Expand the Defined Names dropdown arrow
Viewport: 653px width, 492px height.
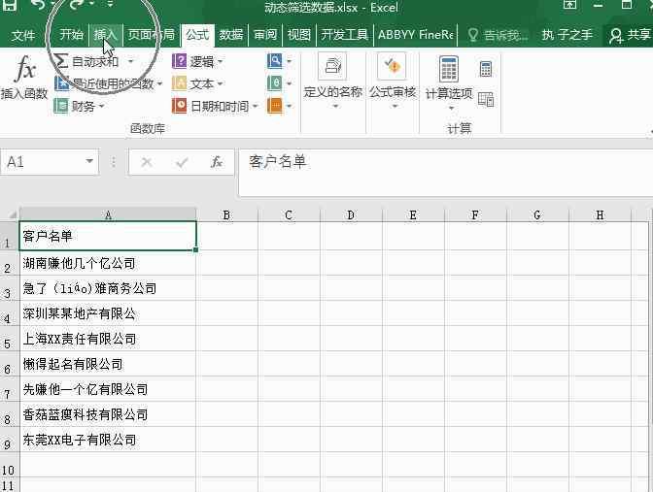click(x=335, y=107)
